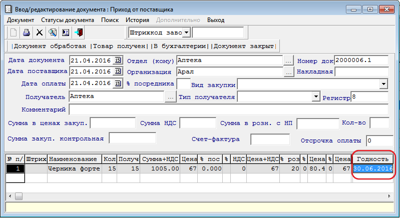Click the % посредника field
This screenshot has height=218, width=400.
pos(183,84)
